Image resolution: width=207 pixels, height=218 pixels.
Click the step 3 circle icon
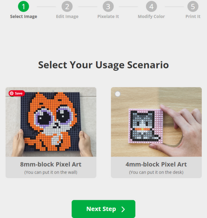pyautogui.click(x=108, y=6)
